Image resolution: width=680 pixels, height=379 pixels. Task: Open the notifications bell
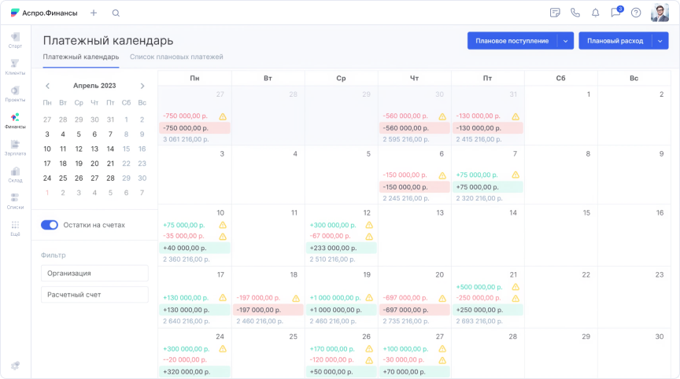[595, 13]
